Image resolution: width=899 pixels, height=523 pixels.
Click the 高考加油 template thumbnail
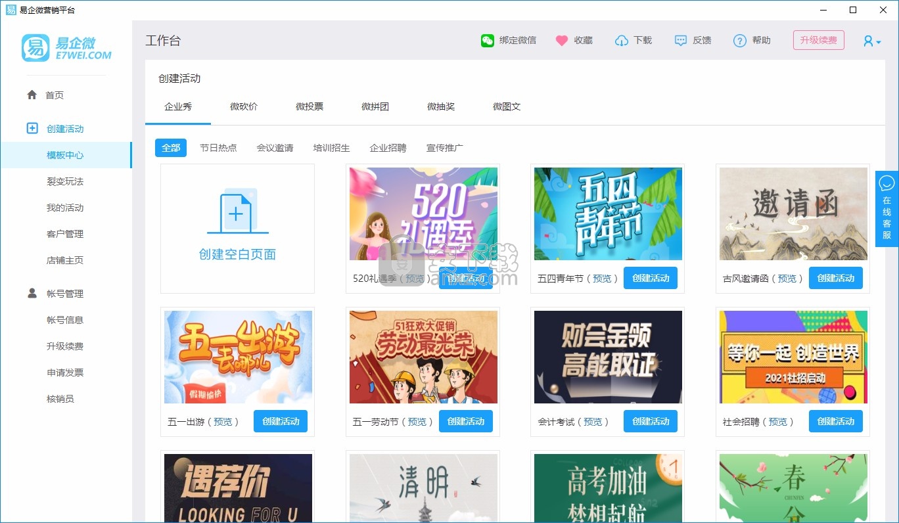pos(608,488)
